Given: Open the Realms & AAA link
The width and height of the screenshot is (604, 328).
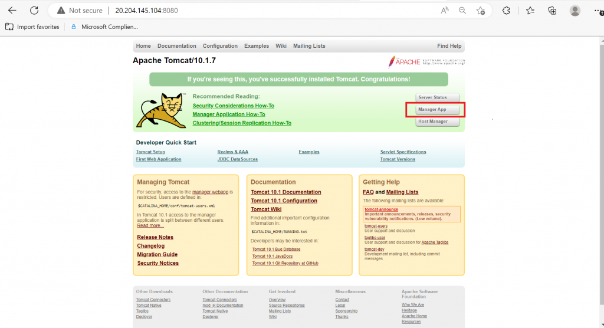Looking at the screenshot, I should coord(232,152).
